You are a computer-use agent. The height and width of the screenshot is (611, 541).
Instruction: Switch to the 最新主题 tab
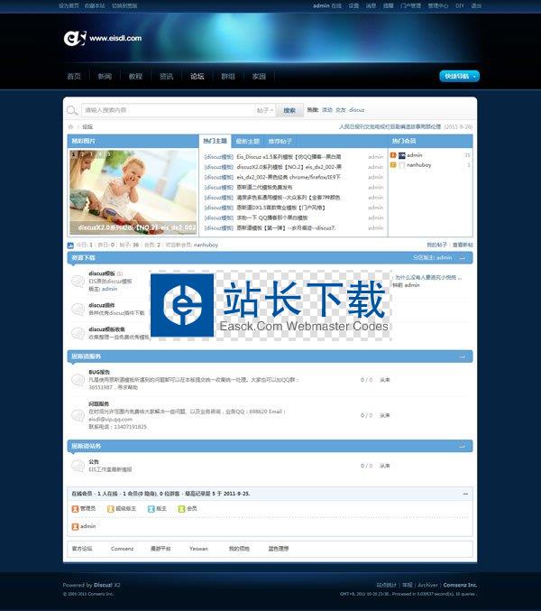tap(248, 141)
